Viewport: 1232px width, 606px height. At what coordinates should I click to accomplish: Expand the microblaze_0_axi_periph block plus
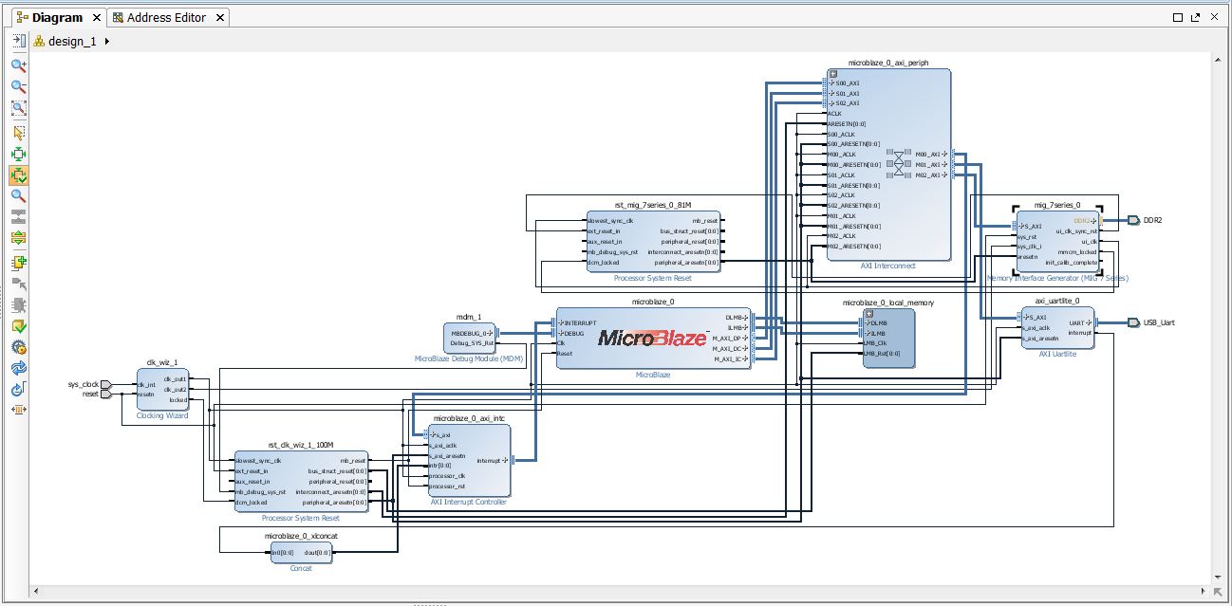tap(832, 73)
